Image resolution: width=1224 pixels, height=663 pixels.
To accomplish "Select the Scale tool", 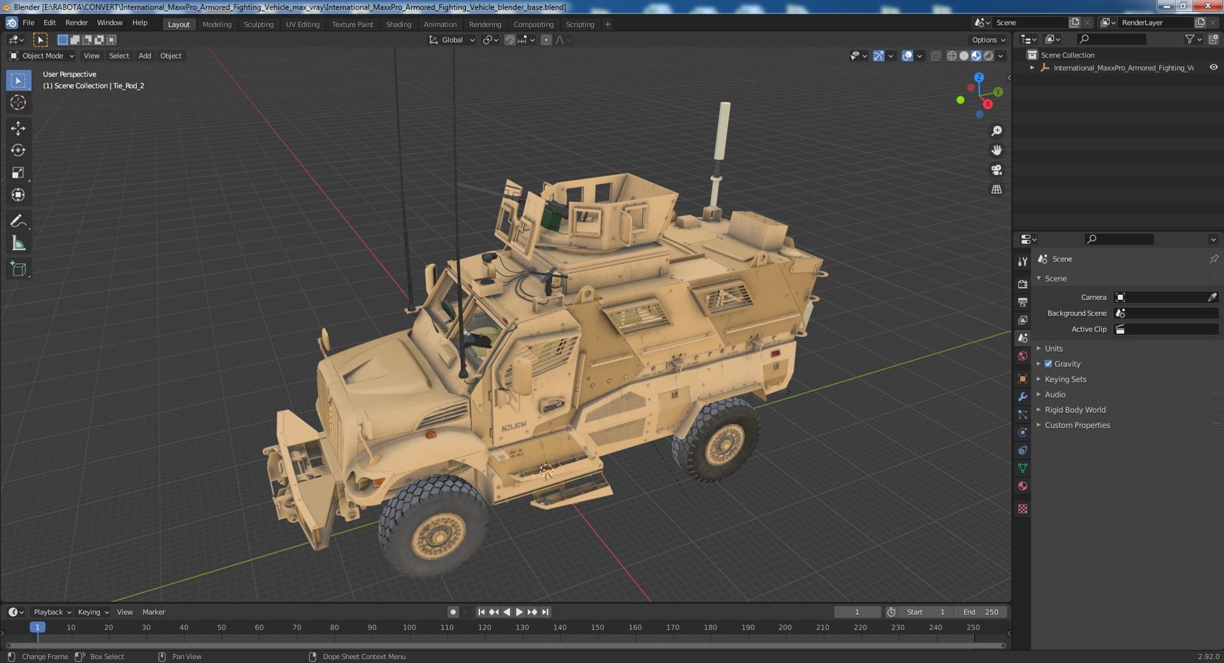I will [18, 173].
